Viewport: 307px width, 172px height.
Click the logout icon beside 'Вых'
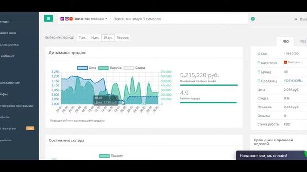tap(295, 19)
